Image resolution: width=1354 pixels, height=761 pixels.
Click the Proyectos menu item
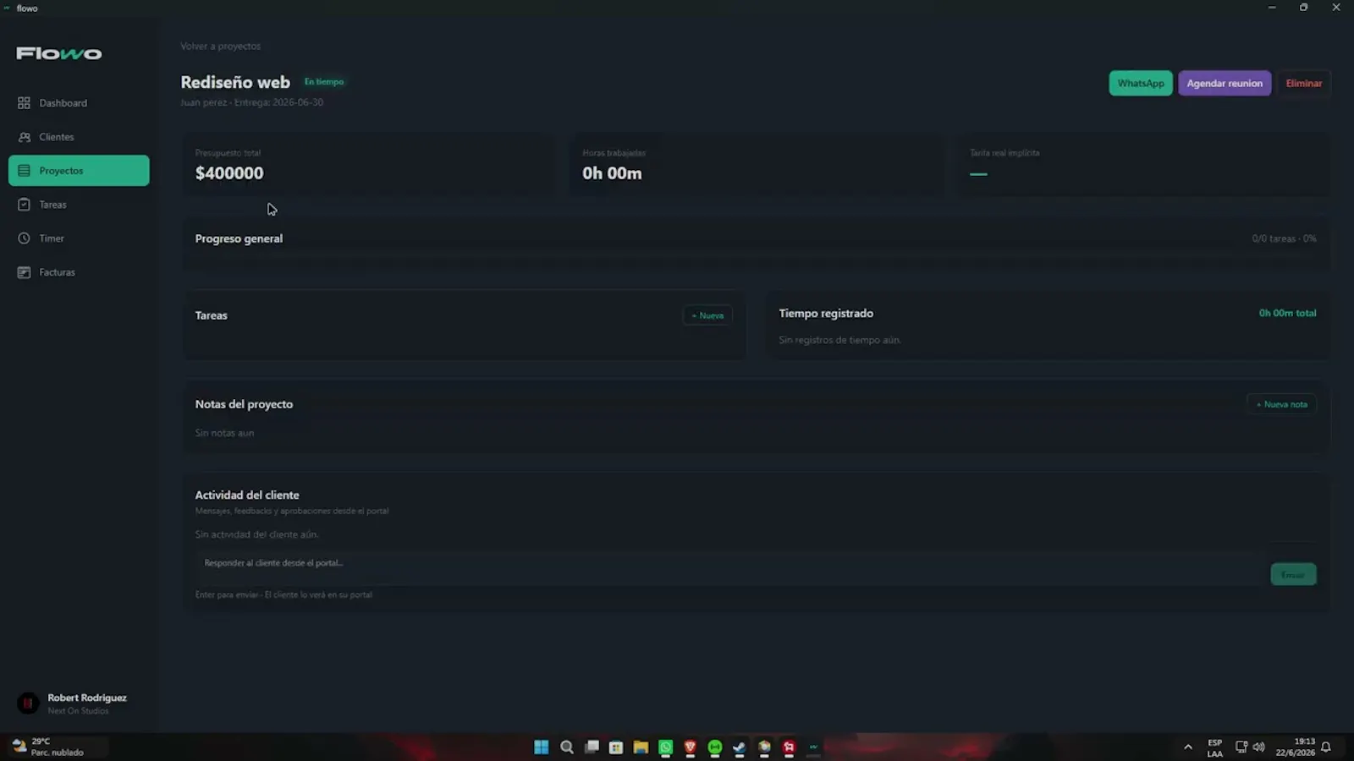79,171
